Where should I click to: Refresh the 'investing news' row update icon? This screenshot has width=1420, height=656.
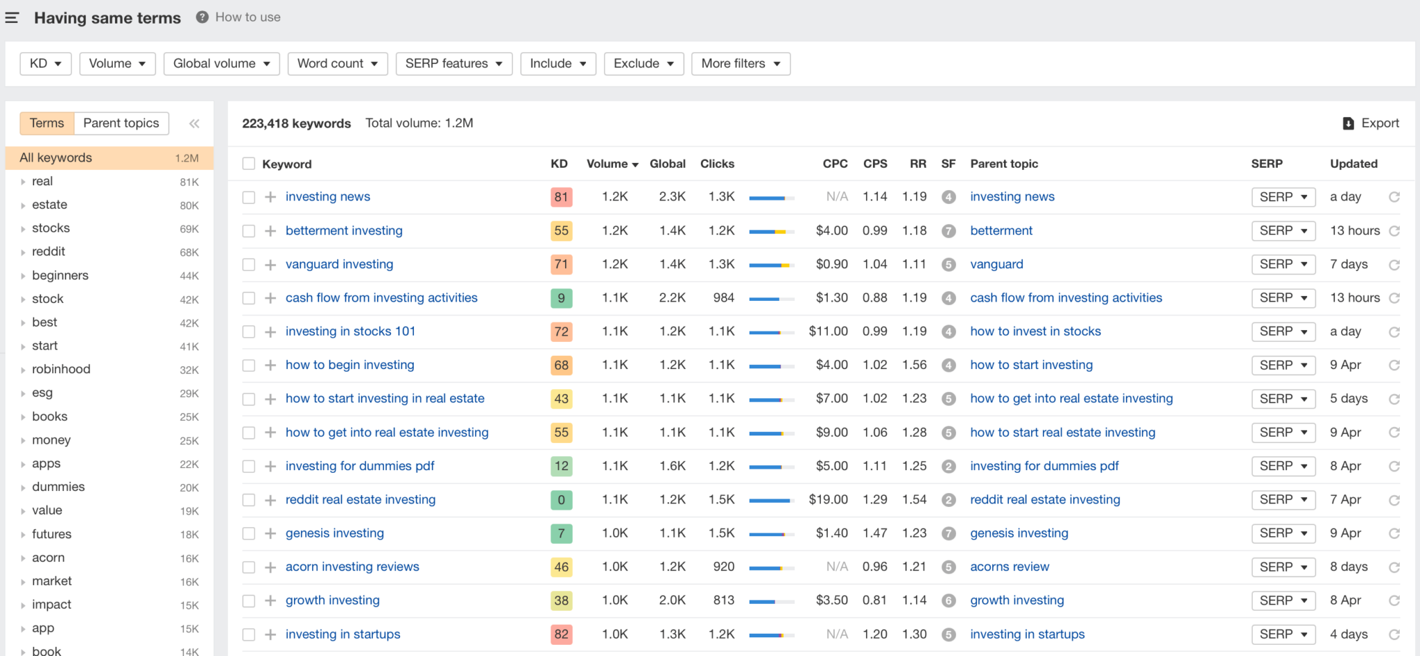(1394, 197)
